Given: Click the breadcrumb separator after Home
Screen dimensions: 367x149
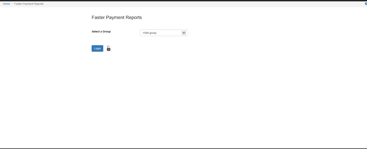Looking at the screenshot, I should 12,4.
